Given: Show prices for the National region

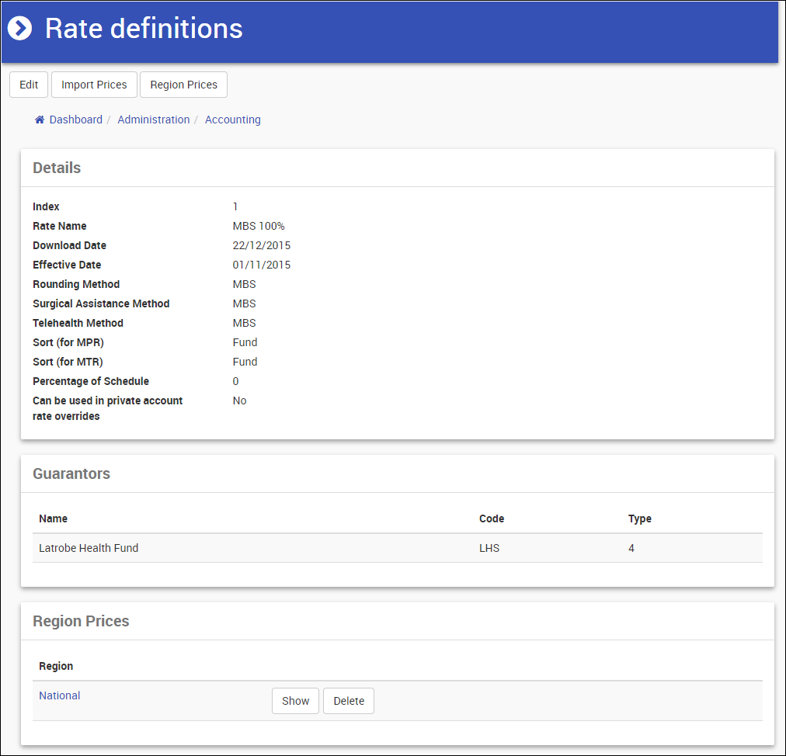Looking at the screenshot, I should 295,701.
